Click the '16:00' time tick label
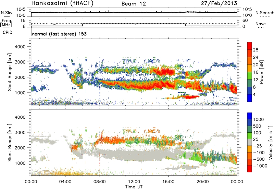Viewport: 274px width, 189px height. (x=168, y=182)
